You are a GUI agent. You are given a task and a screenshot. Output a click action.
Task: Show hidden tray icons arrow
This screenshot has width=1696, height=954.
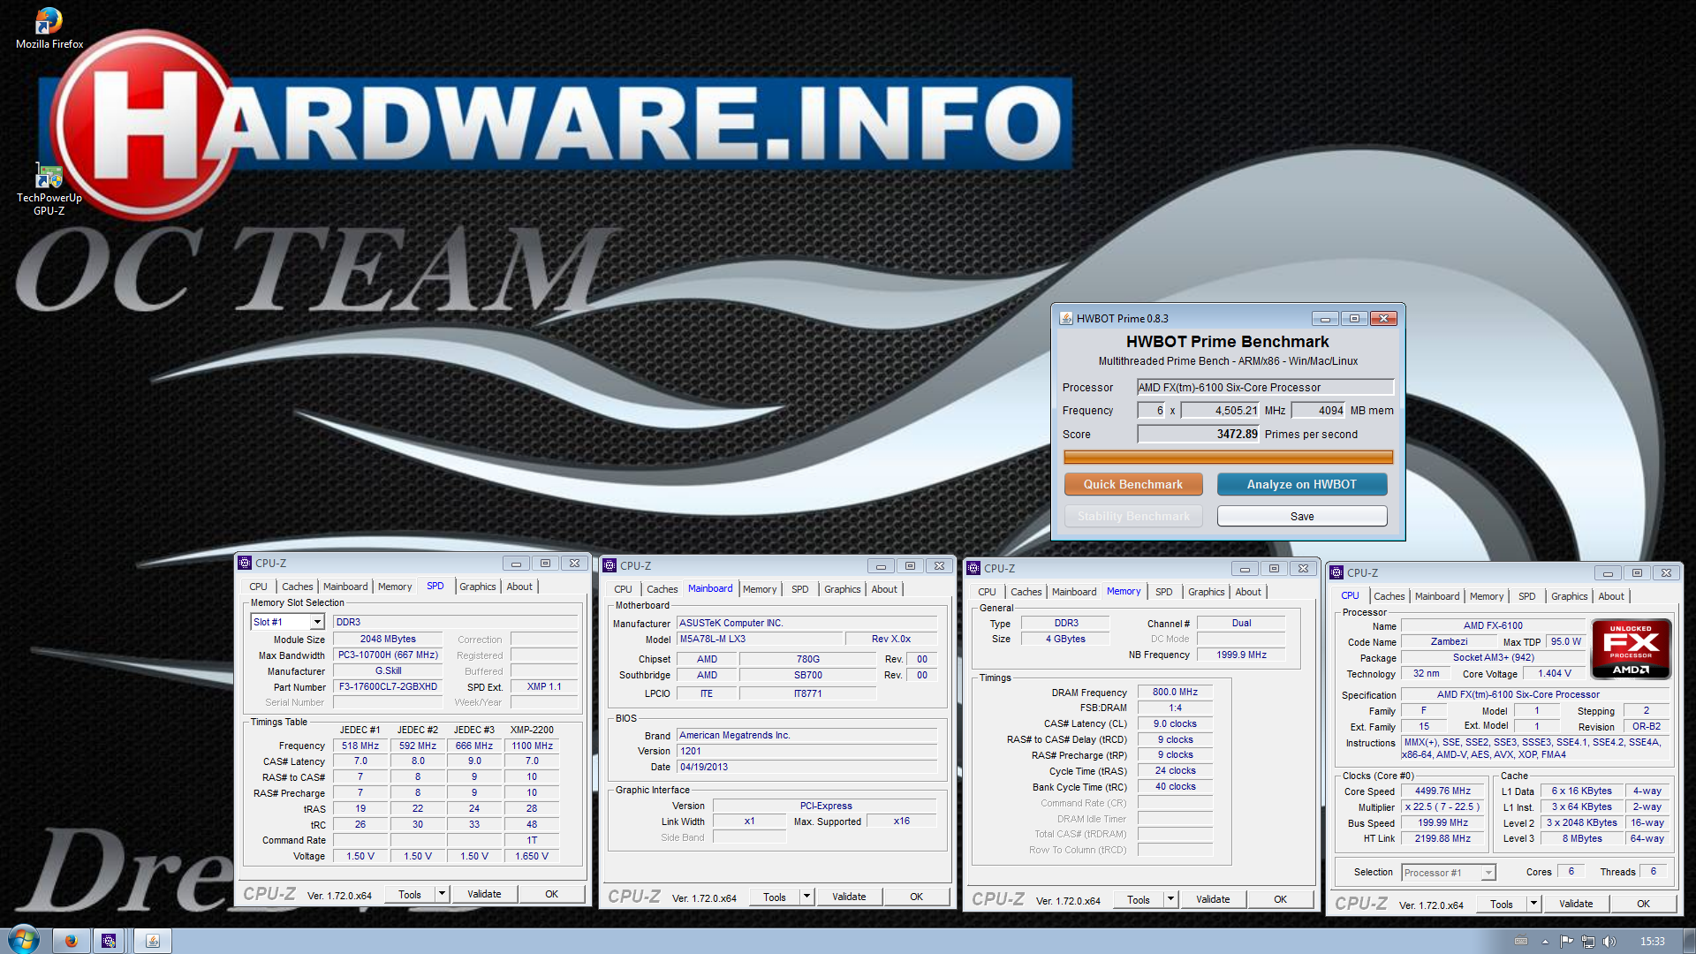pos(1545,942)
